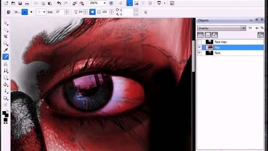
Task: Click the foreground/background color swatch
Action: click(5, 114)
